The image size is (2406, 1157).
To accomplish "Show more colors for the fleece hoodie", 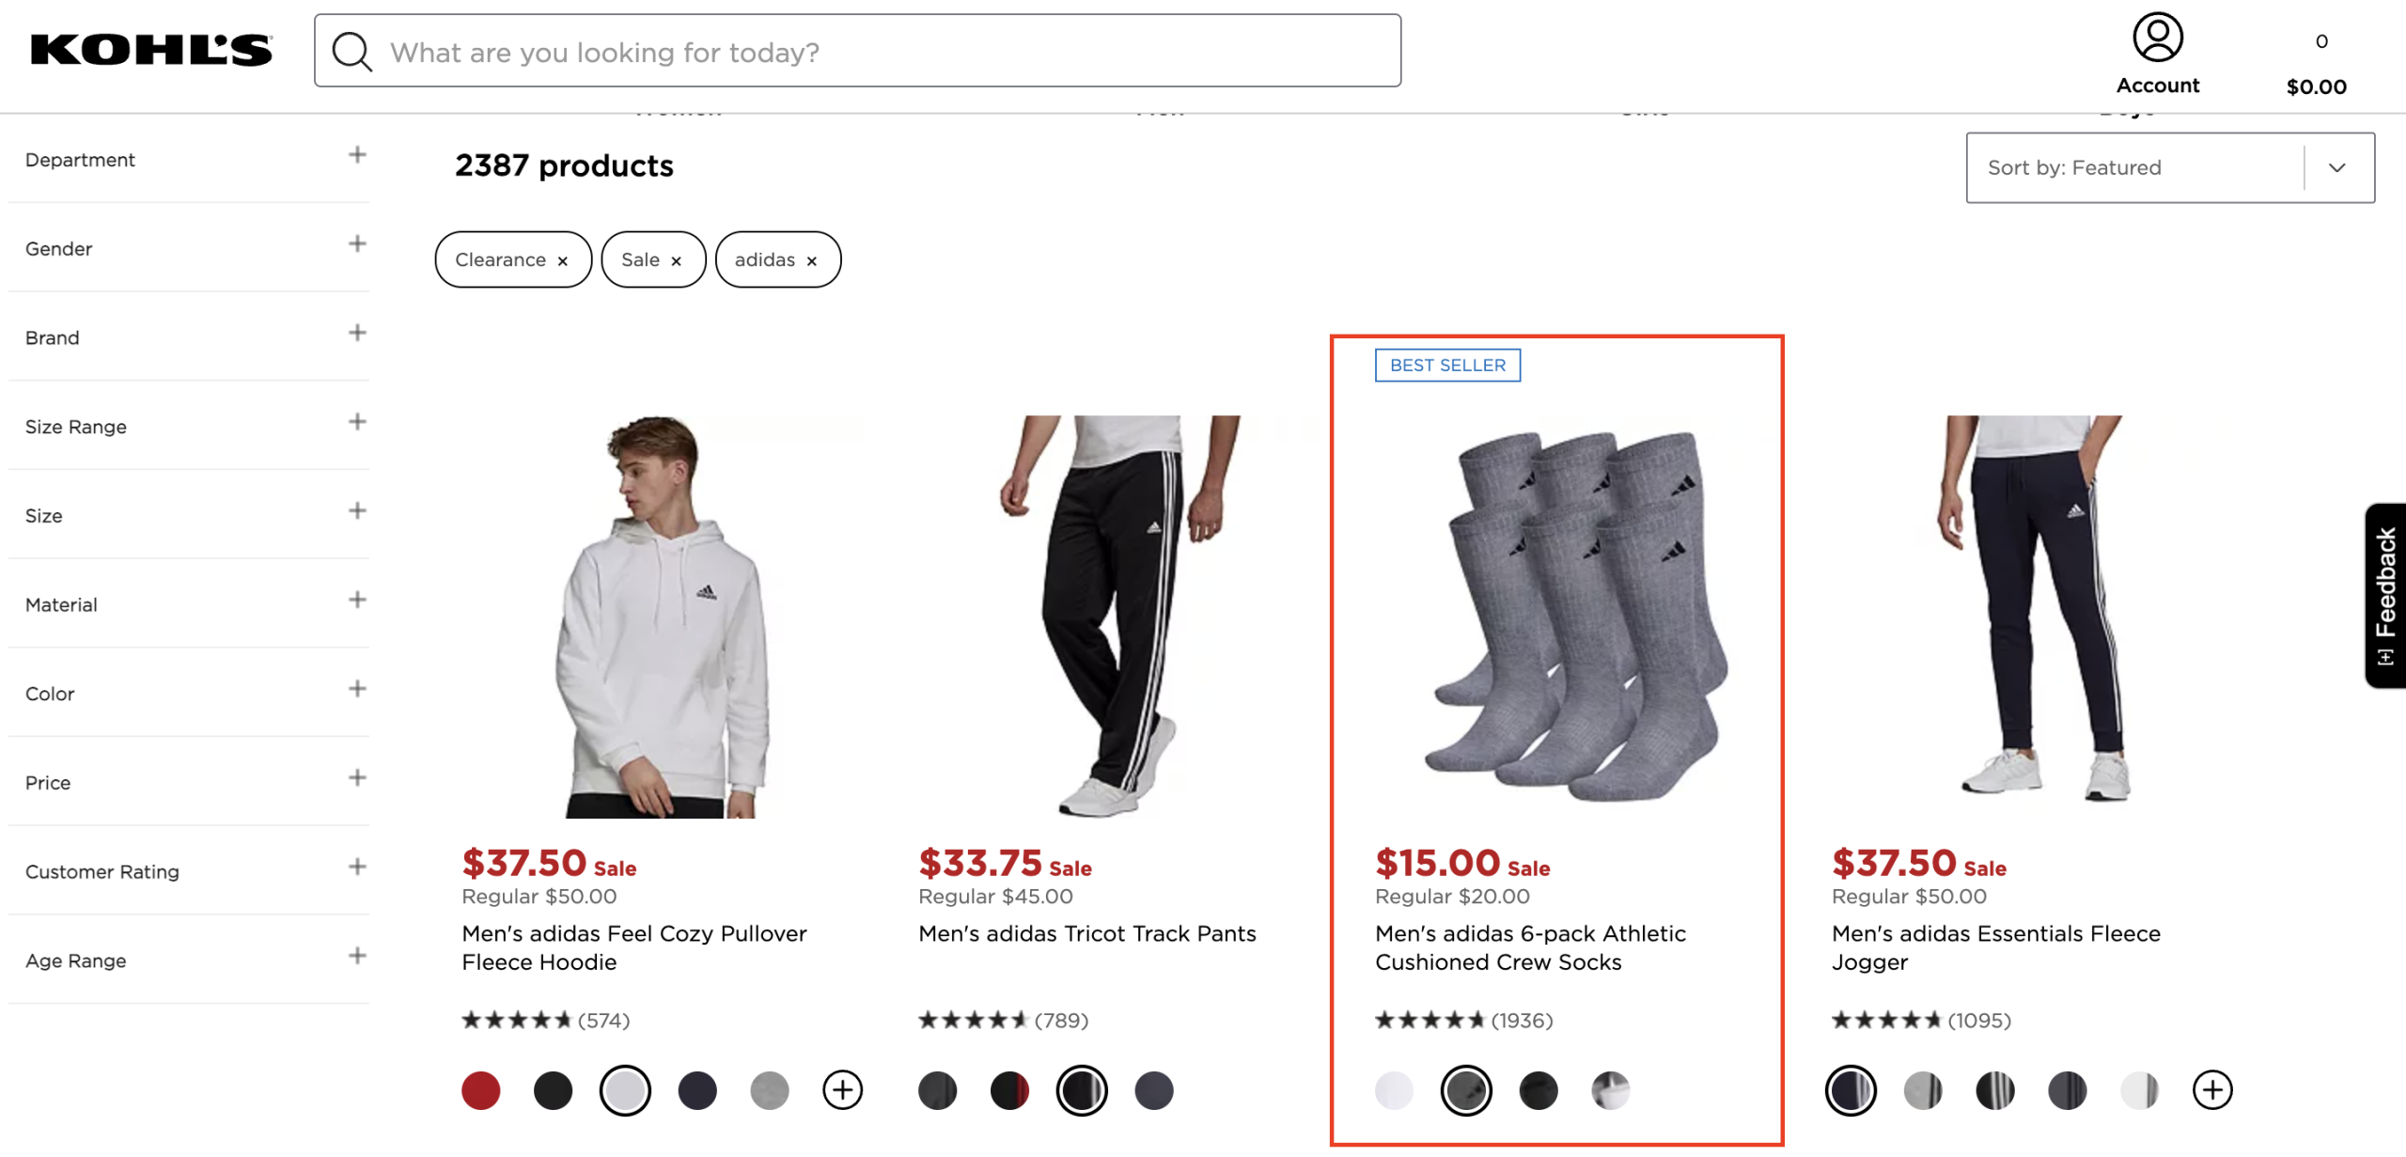I will click(842, 1090).
